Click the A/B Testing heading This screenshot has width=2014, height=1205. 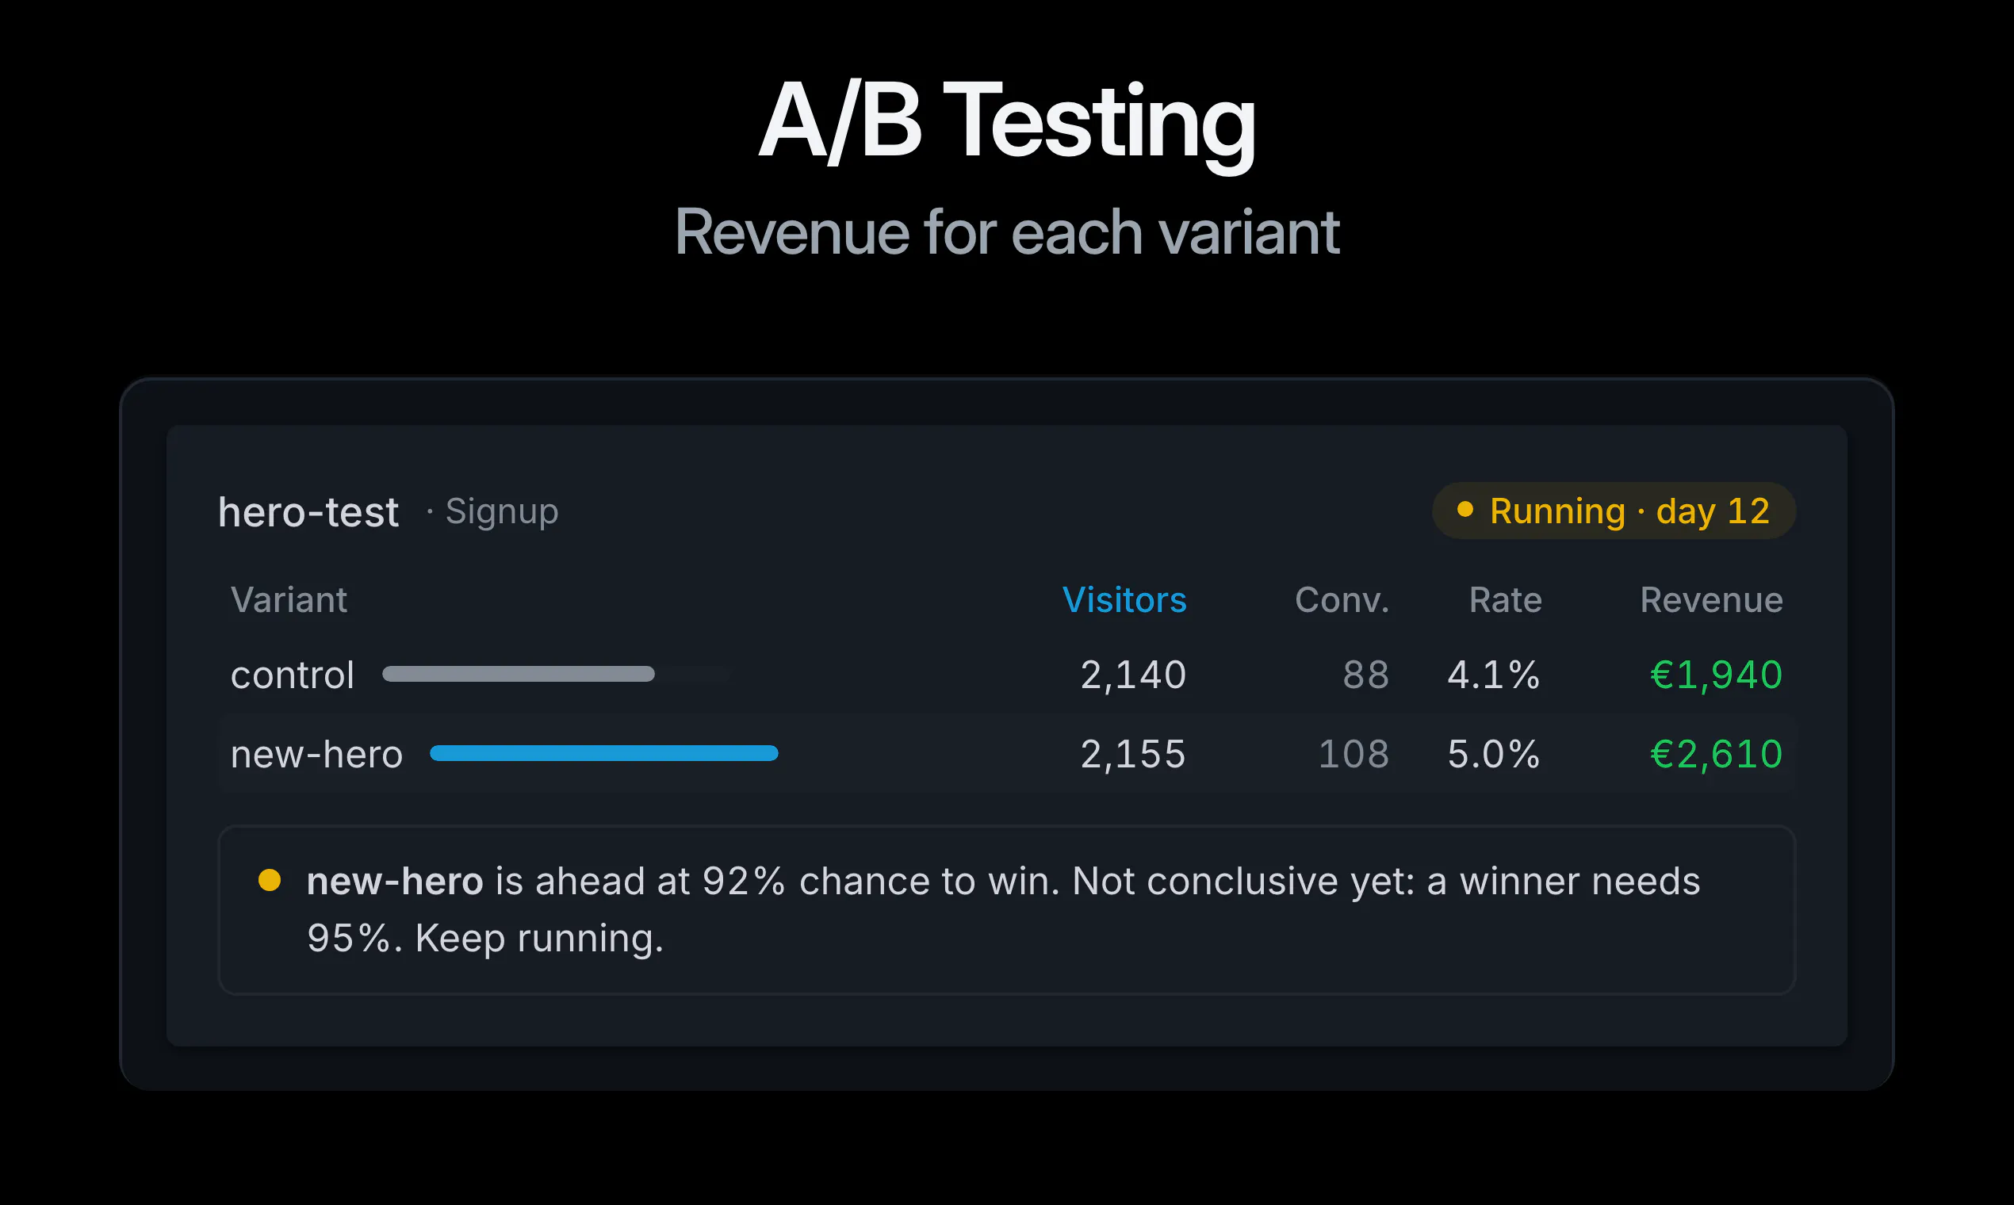(1007, 122)
